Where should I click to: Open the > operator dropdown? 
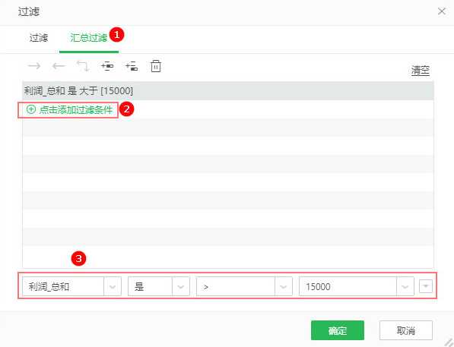click(x=284, y=286)
